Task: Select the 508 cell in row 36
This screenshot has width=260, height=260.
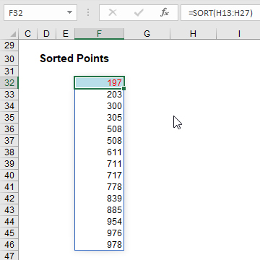Action: coord(99,129)
